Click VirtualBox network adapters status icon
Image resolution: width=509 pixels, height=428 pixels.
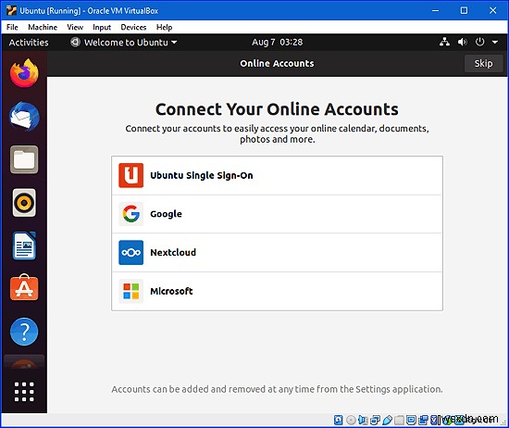375,420
